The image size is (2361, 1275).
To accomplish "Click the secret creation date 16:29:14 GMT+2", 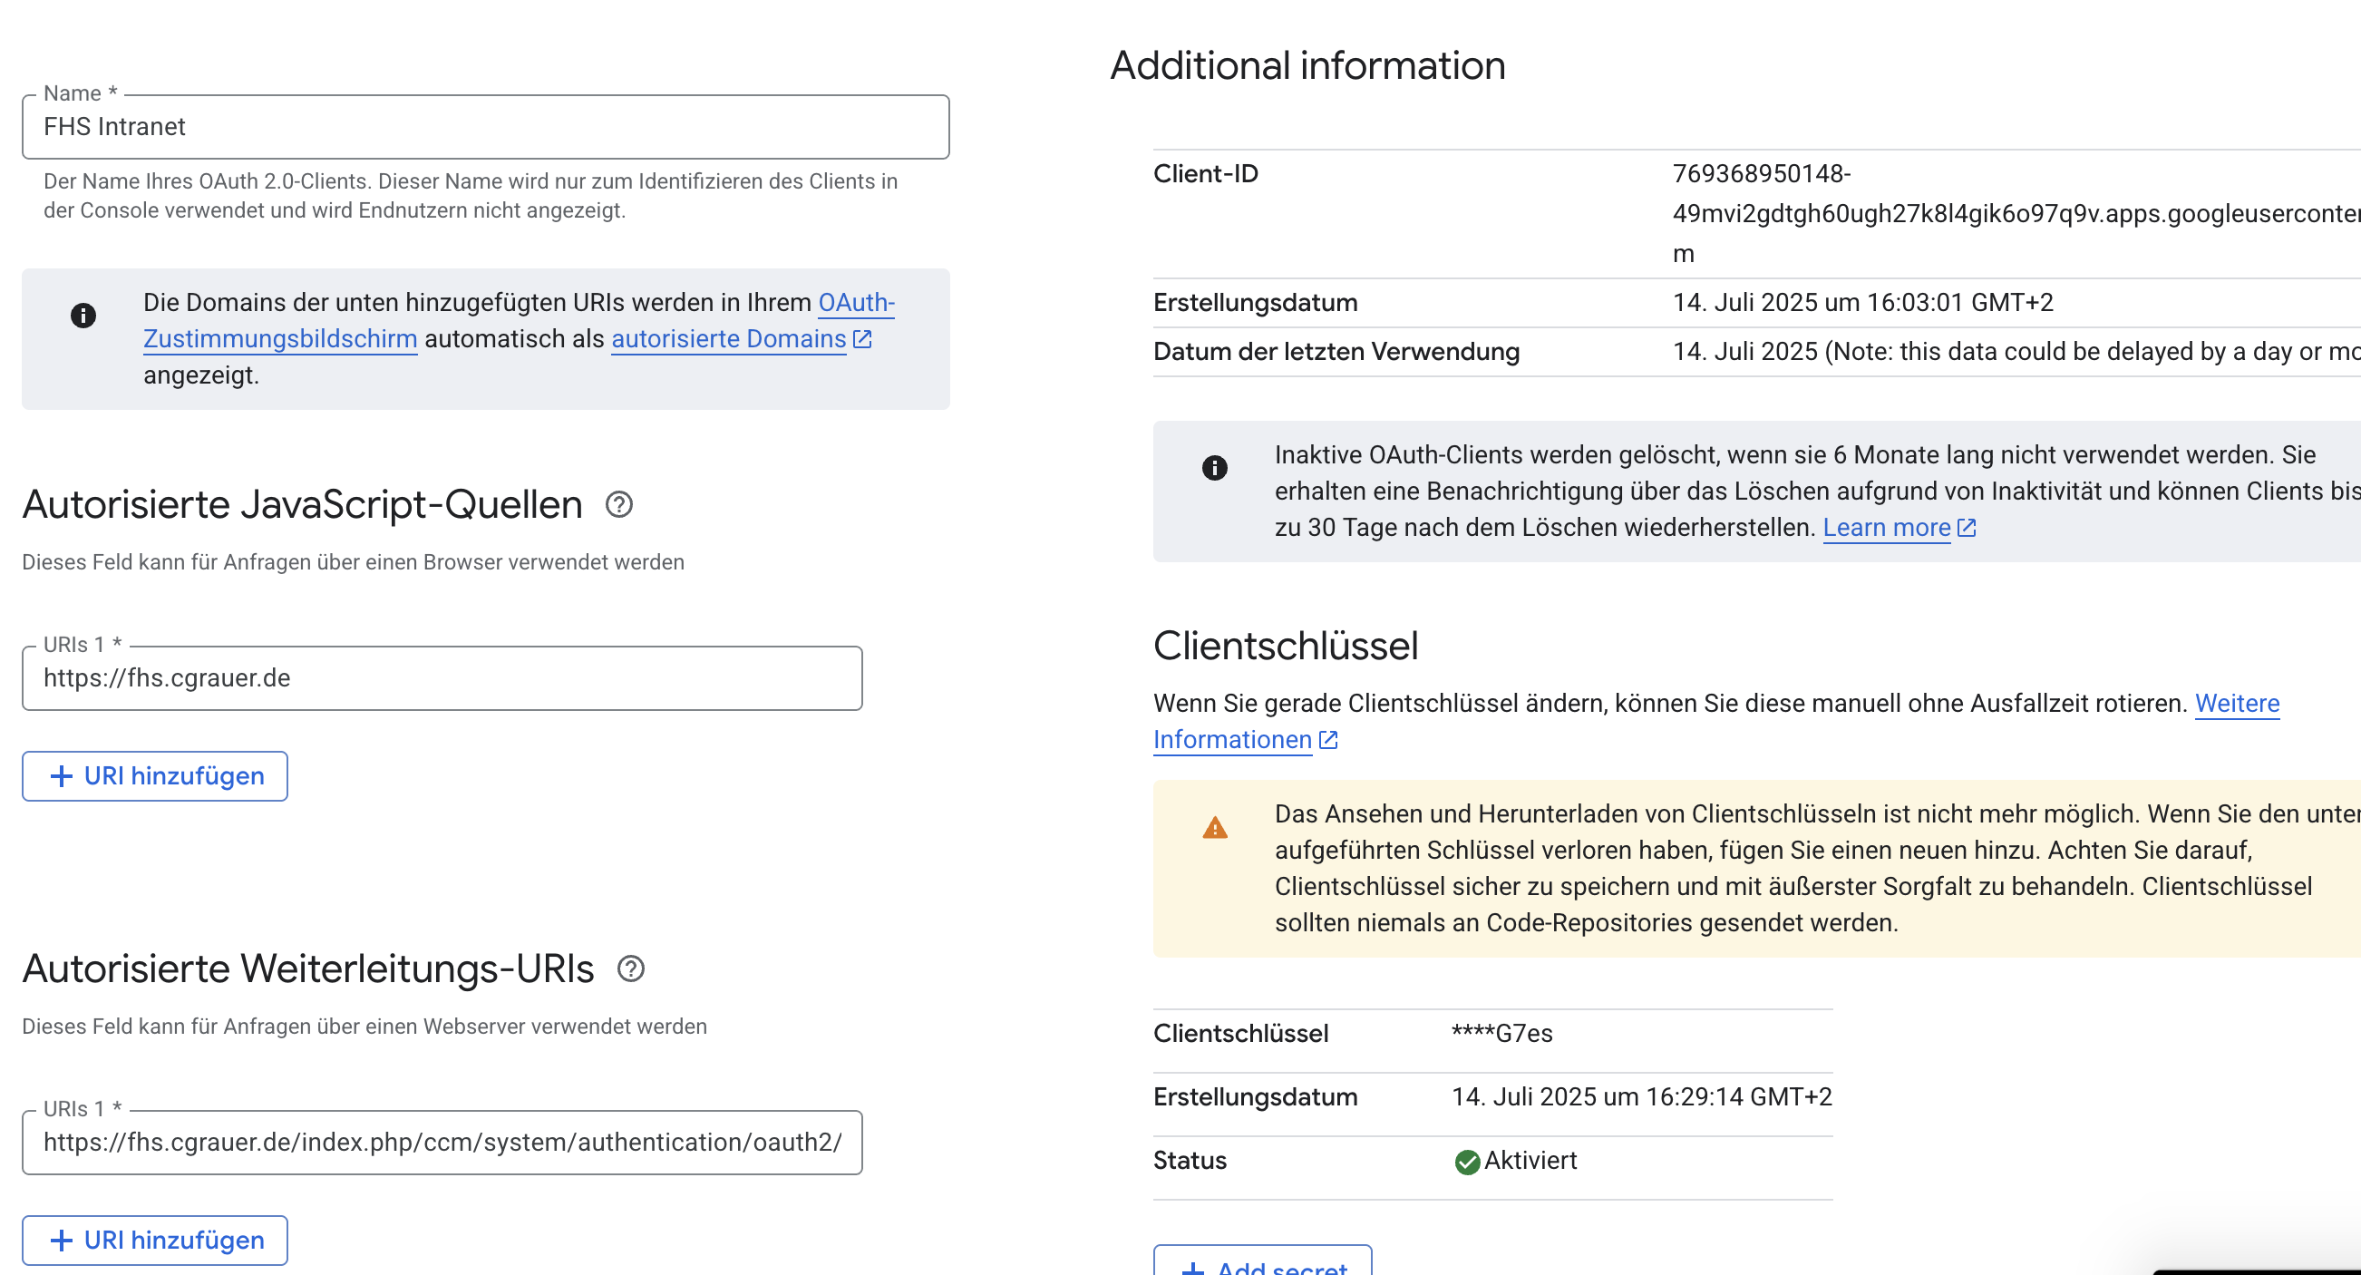I will pos(1641,1096).
